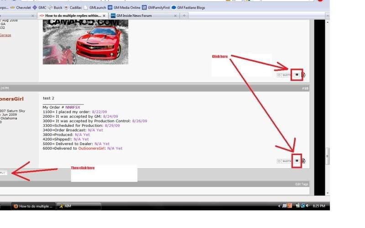Open the Buick bookmark
Screen dimensions: 365x228
tap(55, 8)
